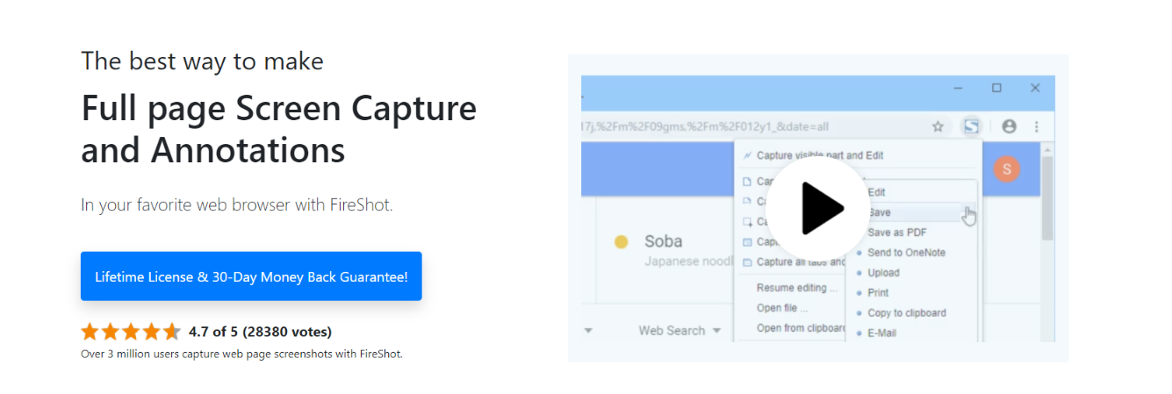Click the orange star rating icons
The height and width of the screenshot is (394, 1172).
(131, 332)
